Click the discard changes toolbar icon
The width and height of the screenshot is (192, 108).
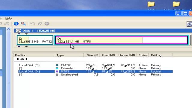click(40, 24)
